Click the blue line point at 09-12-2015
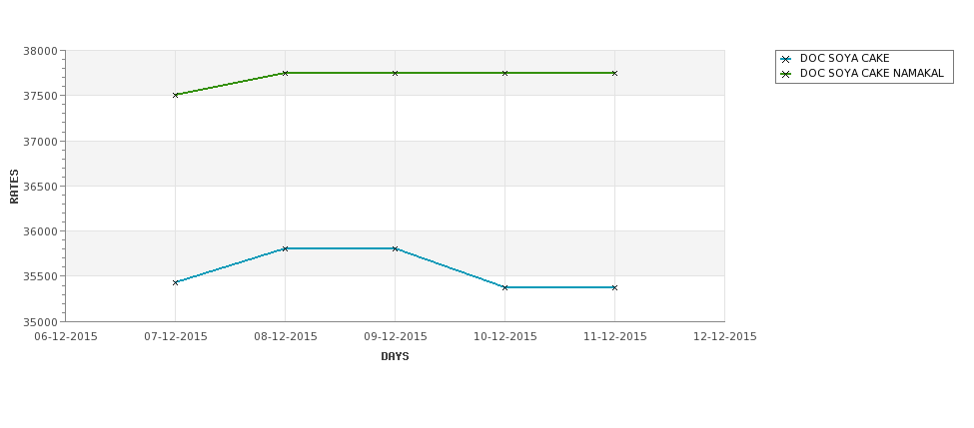Viewport: 974px width, 428px height. pos(395,248)
